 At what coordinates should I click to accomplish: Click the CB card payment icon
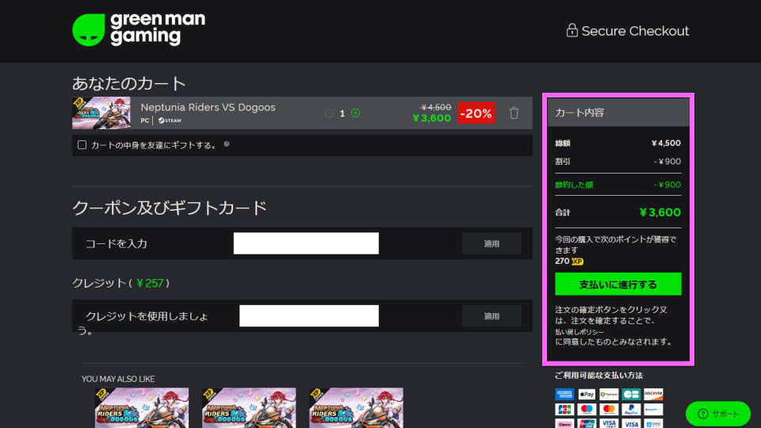[631, 394]
